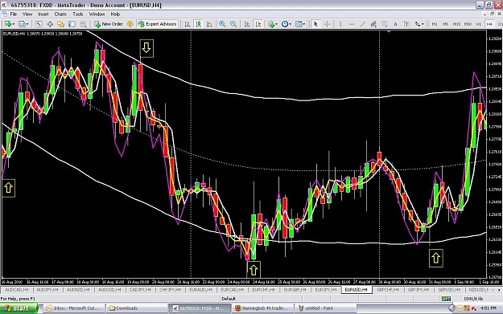Select the cursor arrow tool
503x314 pixels.
tap(315, 24)
